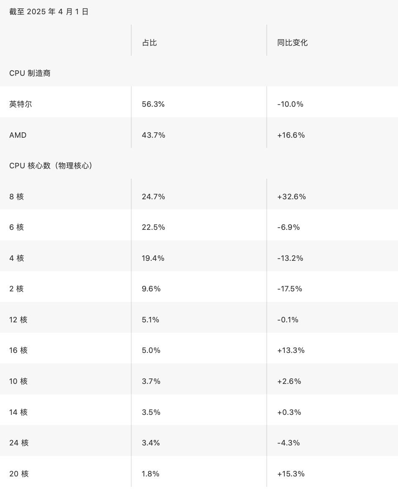This screenshot has width=398, height=494.
Task: Select the 4 核 row label
Action: coord(16,258)
